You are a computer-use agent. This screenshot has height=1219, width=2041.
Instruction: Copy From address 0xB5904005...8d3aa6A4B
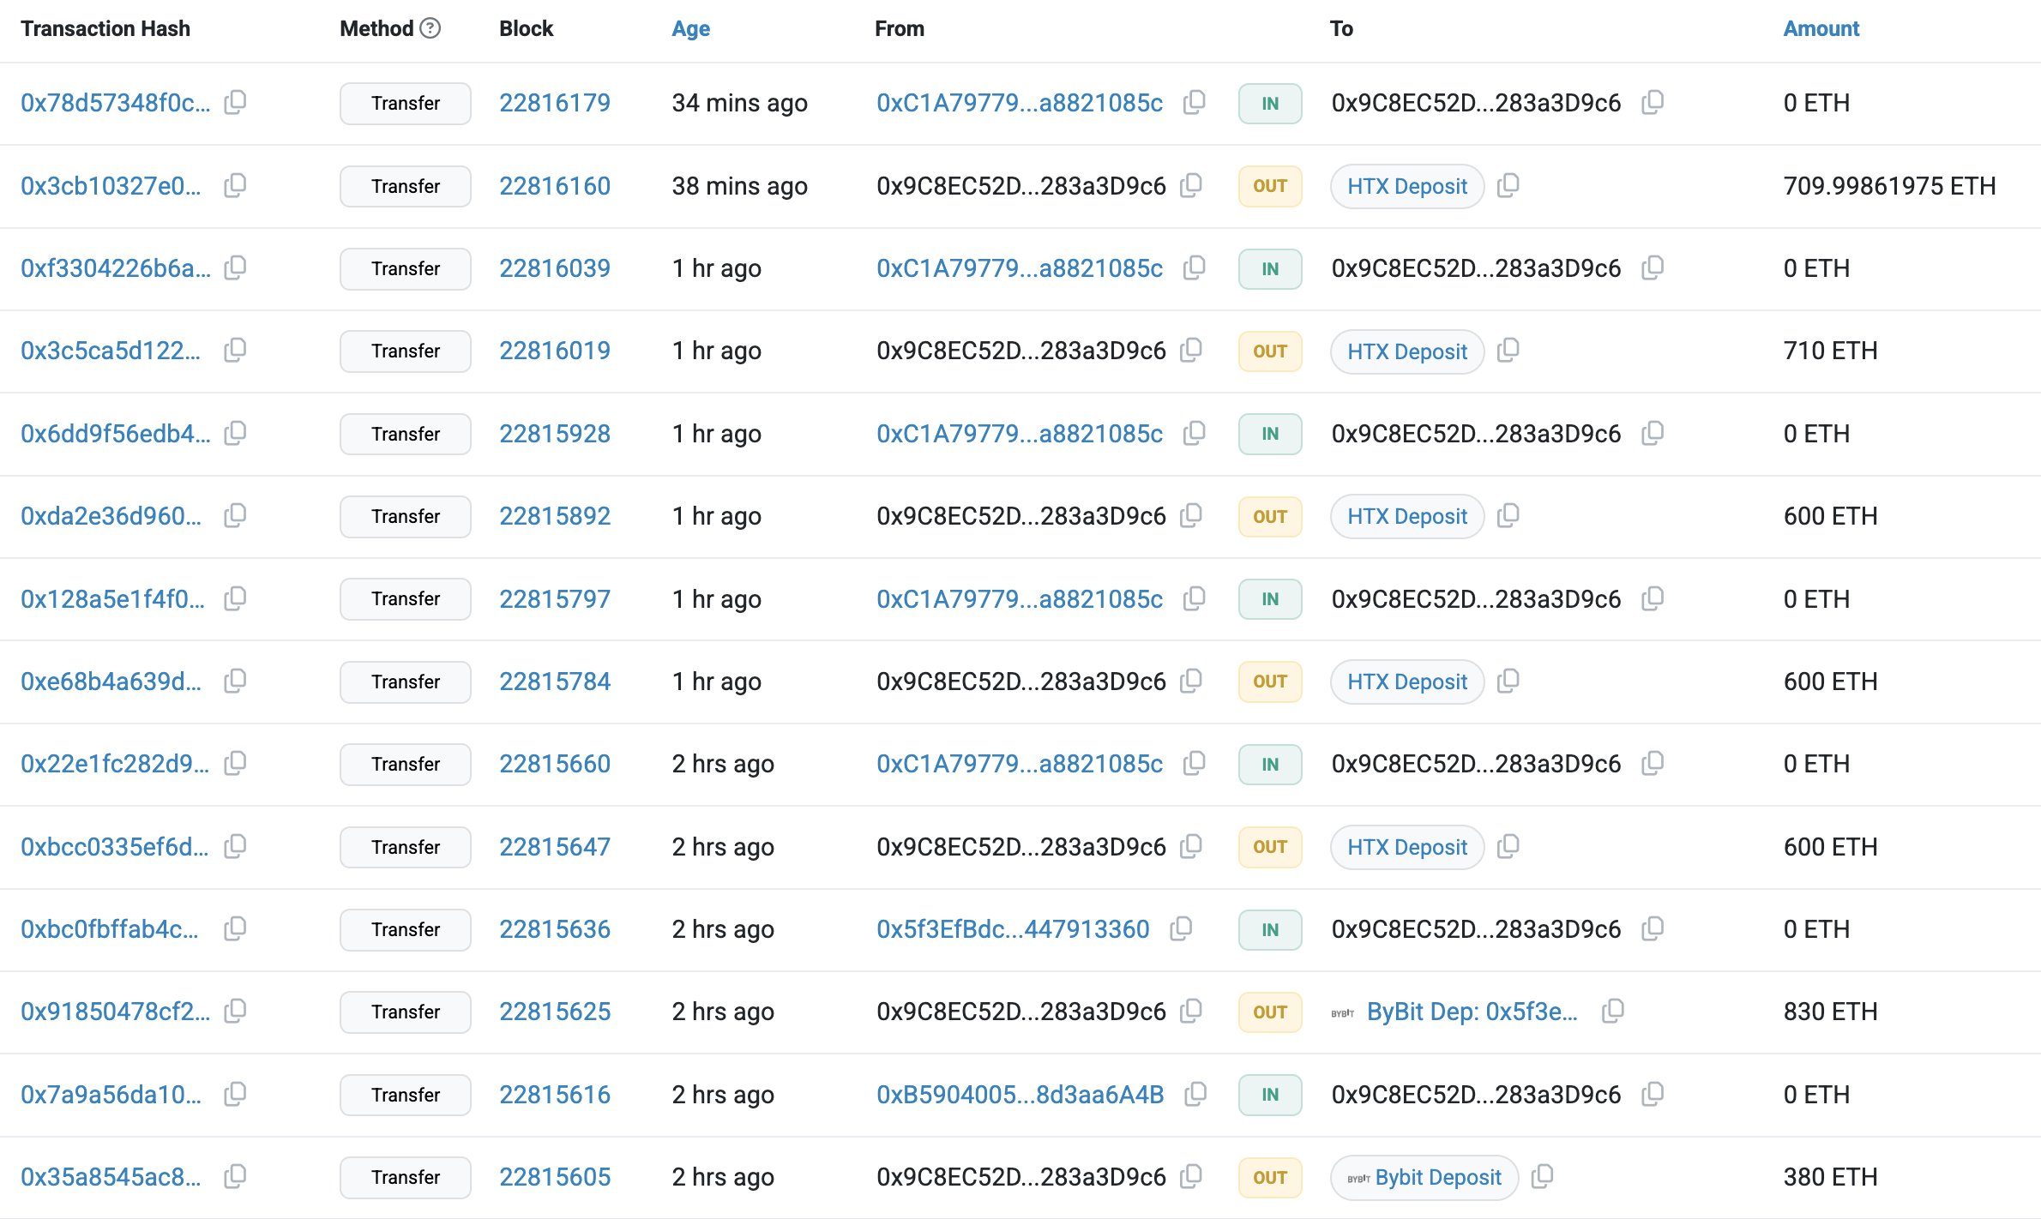(1195, 1094)
